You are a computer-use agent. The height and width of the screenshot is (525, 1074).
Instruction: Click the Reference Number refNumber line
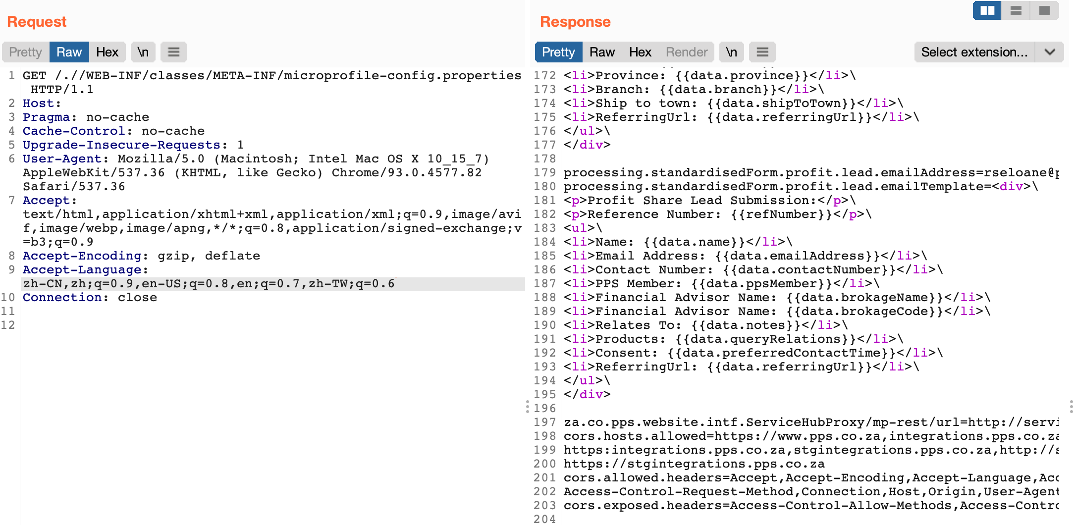(718, 214)
